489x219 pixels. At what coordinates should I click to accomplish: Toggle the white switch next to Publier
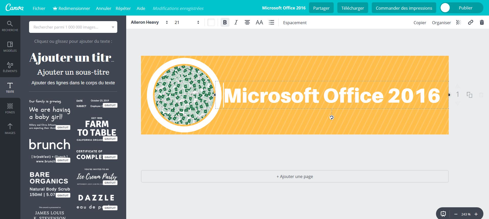[x=445, y=8]
